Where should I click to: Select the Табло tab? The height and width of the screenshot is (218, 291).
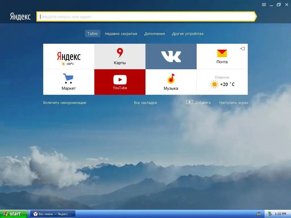93,33
